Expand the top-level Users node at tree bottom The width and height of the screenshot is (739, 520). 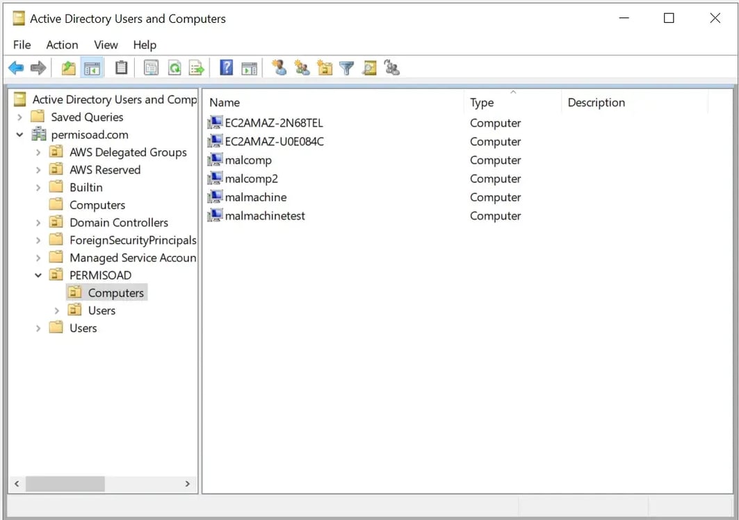click(x=38, y=328)
